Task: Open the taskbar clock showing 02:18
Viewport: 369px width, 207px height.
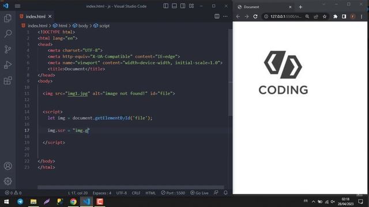Action: (345, 202)
